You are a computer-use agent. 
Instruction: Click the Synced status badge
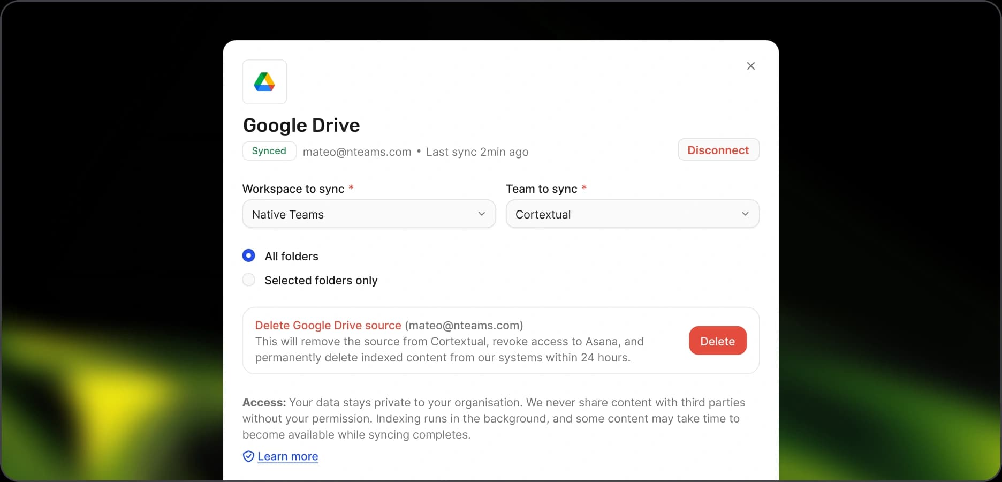click(x=269, y=151)
